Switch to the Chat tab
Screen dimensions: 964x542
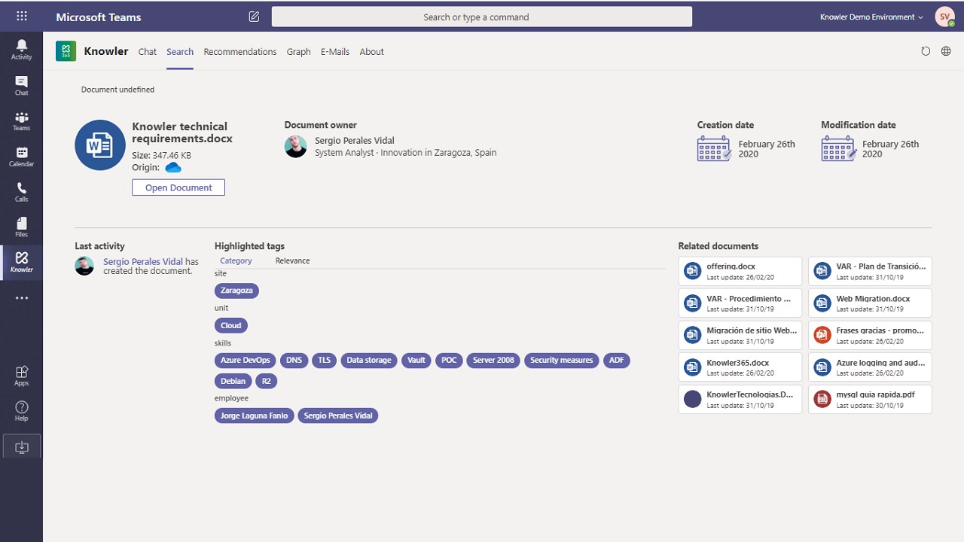pos(148,52)
